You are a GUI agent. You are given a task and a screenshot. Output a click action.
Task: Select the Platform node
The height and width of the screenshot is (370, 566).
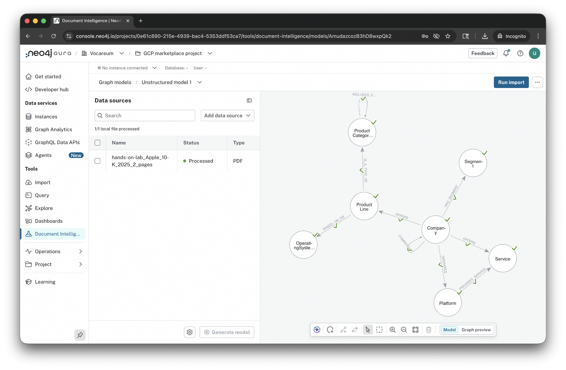click(x=447, y=302)
